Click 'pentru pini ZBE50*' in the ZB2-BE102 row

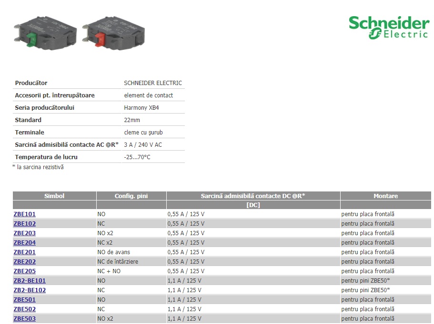pyautogui.click(x=365, y=290)
